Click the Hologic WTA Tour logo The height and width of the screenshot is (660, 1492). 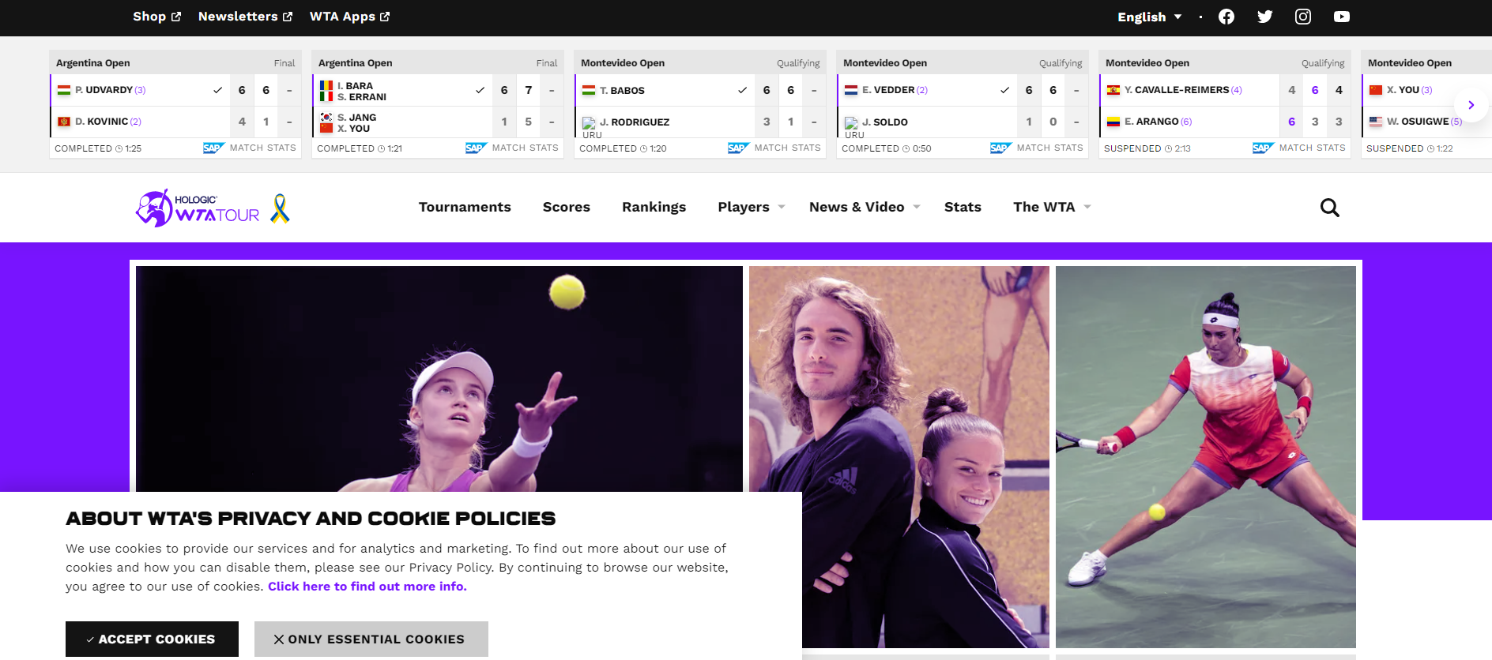click(x=198, y=208)
